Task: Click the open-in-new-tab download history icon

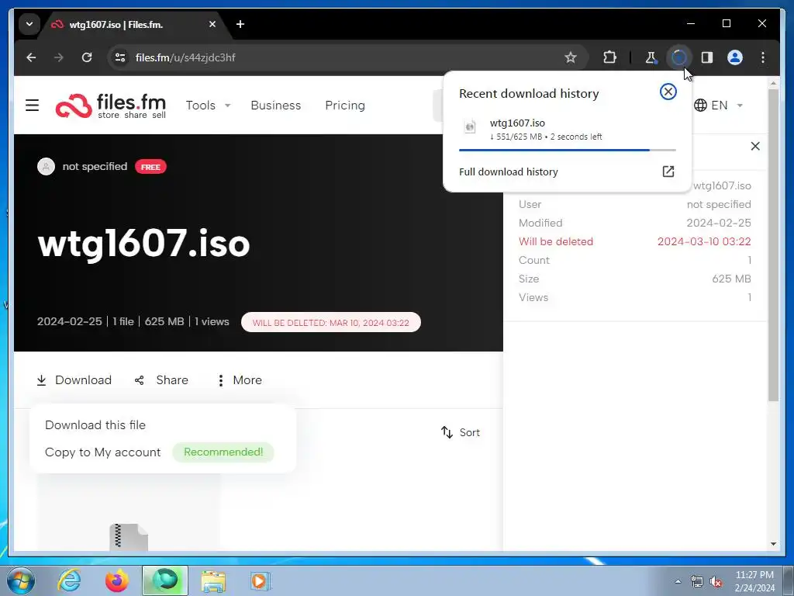Action: click(668, 172)
